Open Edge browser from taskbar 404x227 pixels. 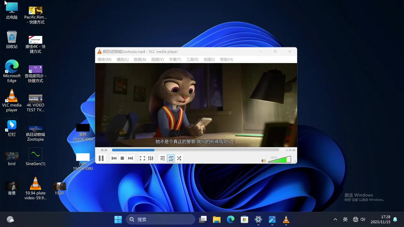pyautogui.click(x=230, y=219)
